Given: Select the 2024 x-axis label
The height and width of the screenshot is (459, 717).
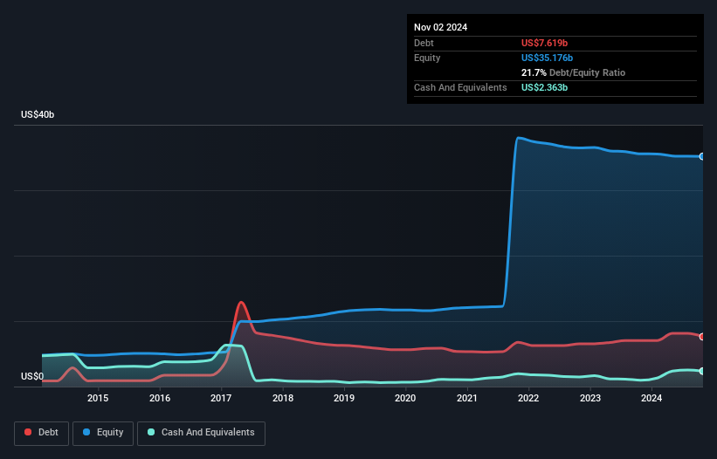Looking at the screenshot, I should (x=652, y=398).
